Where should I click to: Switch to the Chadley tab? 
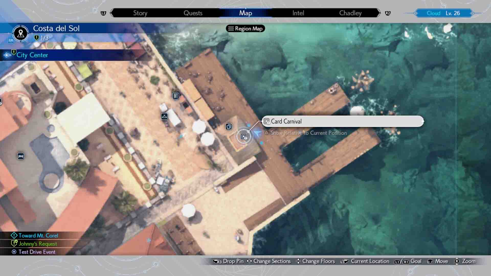point(350,13)
